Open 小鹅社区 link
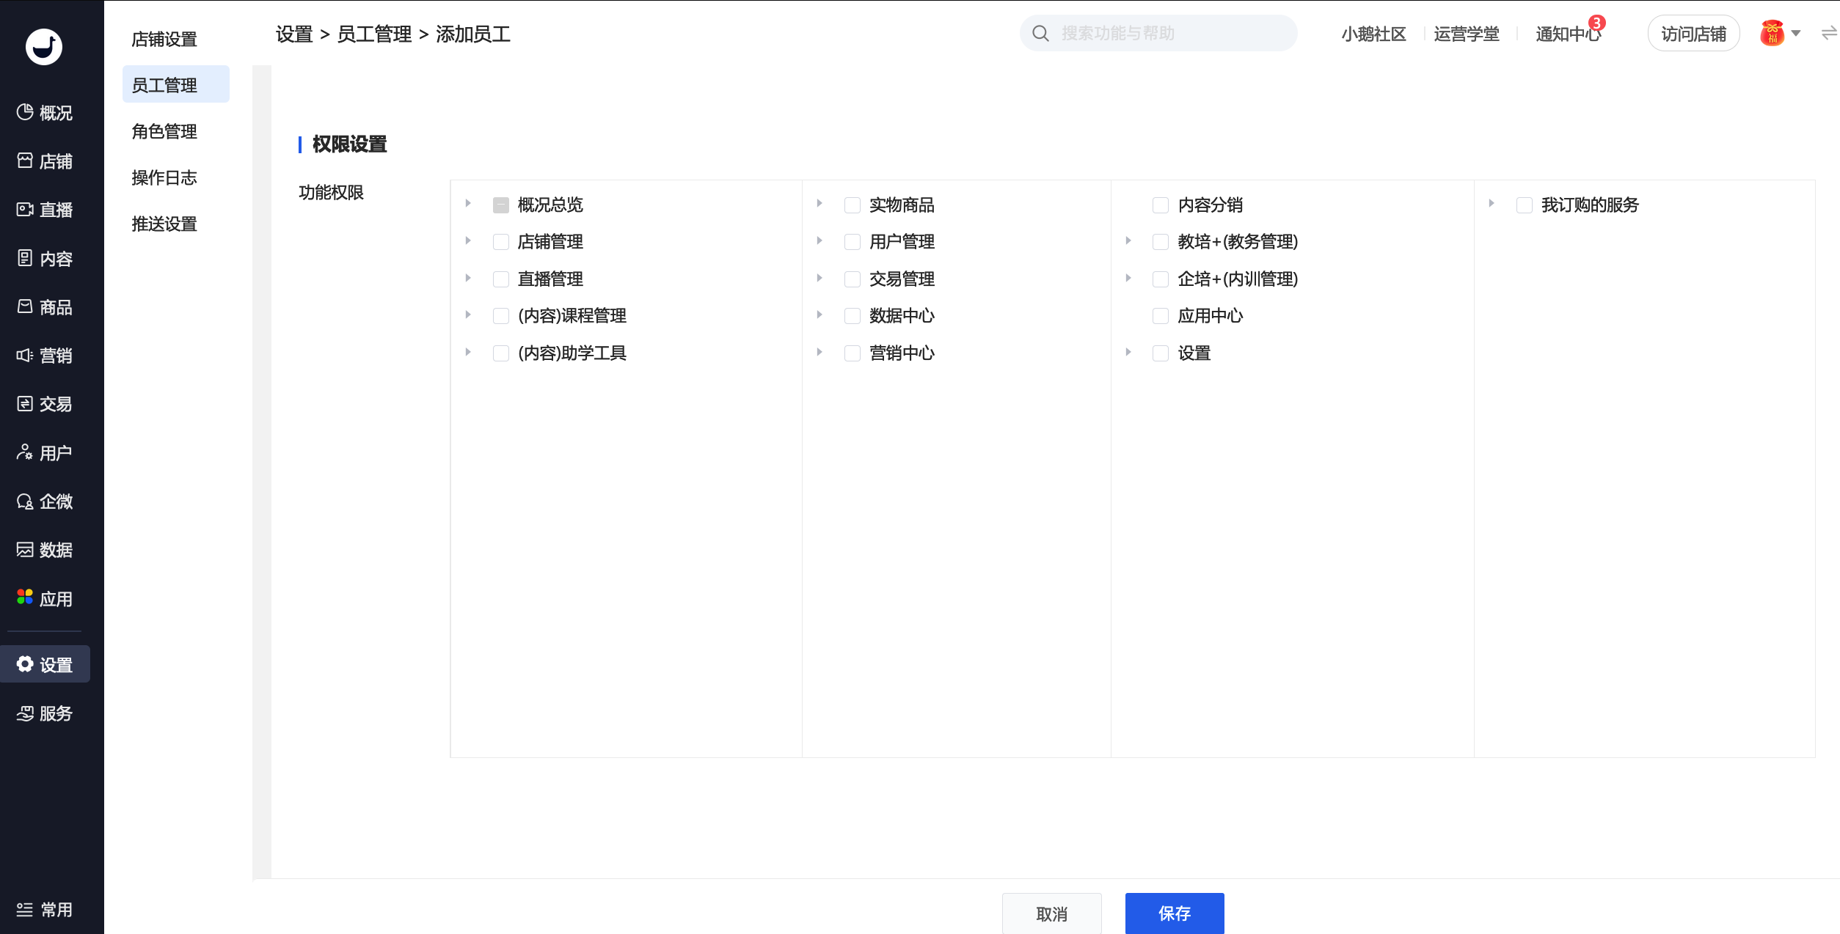The height and width of the screenshot is (934, 1840). [1373, 34]
